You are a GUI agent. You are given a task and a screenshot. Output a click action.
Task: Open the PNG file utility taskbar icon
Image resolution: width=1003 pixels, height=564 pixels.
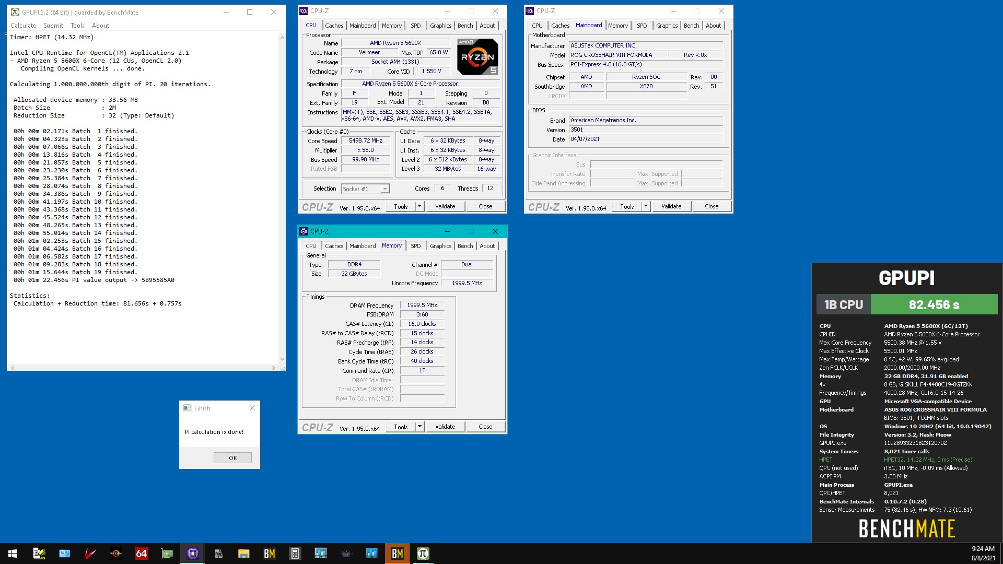click(218, 554)
